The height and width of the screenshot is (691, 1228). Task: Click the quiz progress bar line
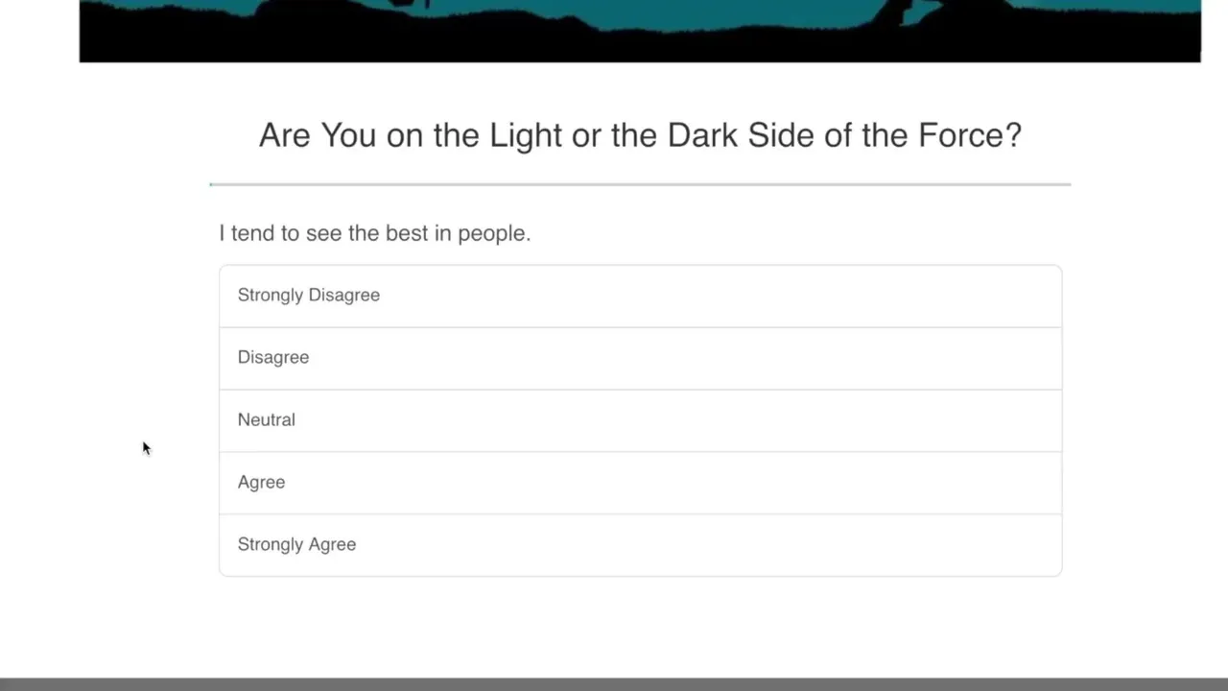click(640, 184)
